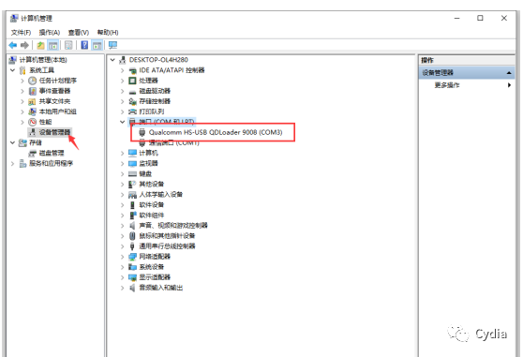
Task: Click the 通用串行总线控制器 USB icon
Action: [132, 246]
